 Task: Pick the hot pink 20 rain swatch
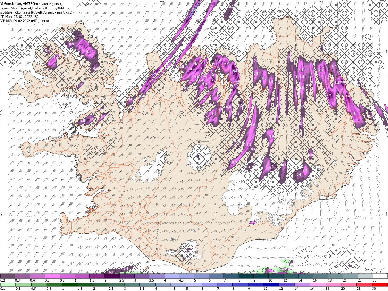click(x=349, y=284)
